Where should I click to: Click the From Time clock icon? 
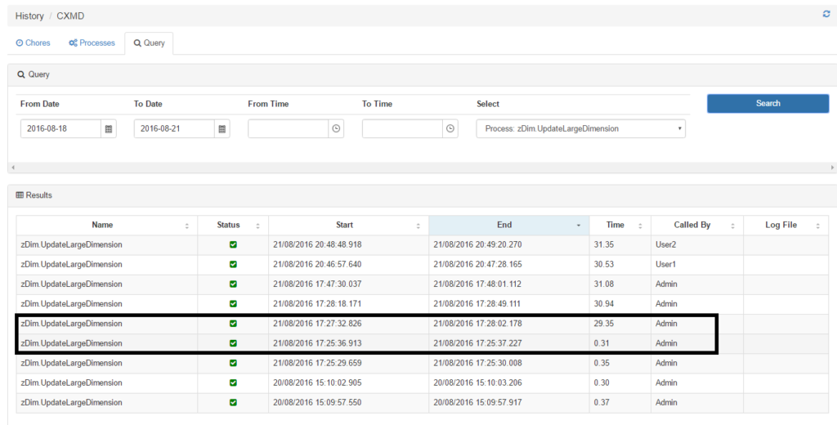tap(336, 129)
